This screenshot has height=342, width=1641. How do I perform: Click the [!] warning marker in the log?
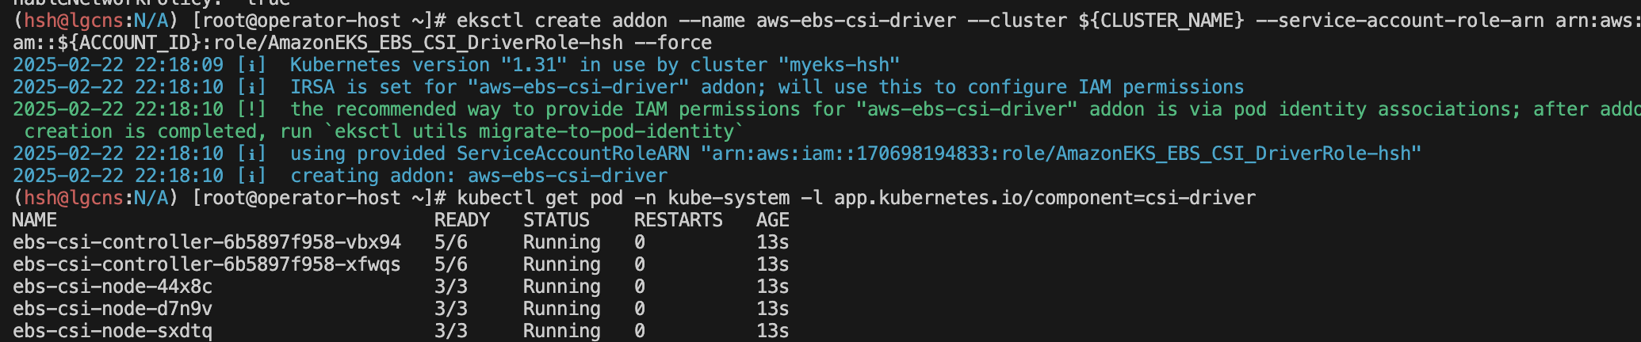pyautogui.click(x=251, y=109)
